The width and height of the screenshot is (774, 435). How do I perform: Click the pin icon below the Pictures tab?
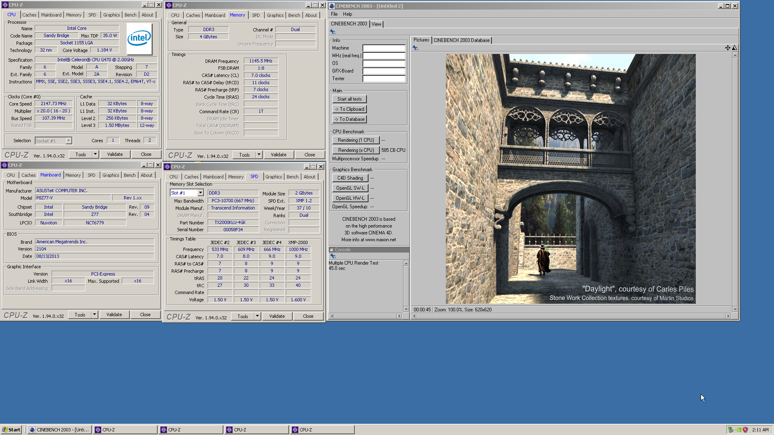tap(415, 48)
